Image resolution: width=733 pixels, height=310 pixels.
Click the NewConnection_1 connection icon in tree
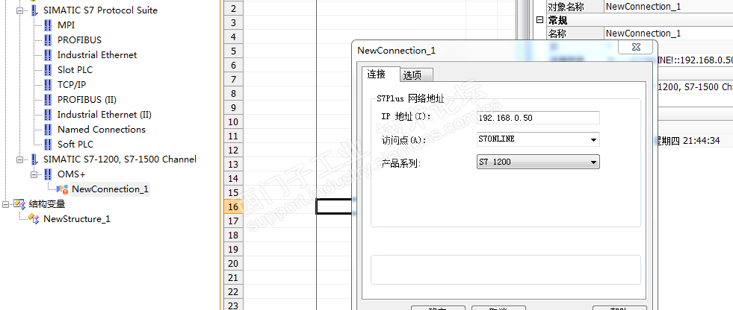(62, 189)
